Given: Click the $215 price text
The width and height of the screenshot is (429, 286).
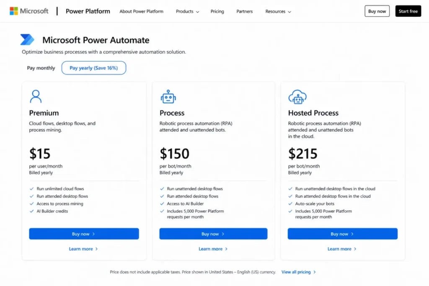Looking at the screenshot, I should point(303,153).
